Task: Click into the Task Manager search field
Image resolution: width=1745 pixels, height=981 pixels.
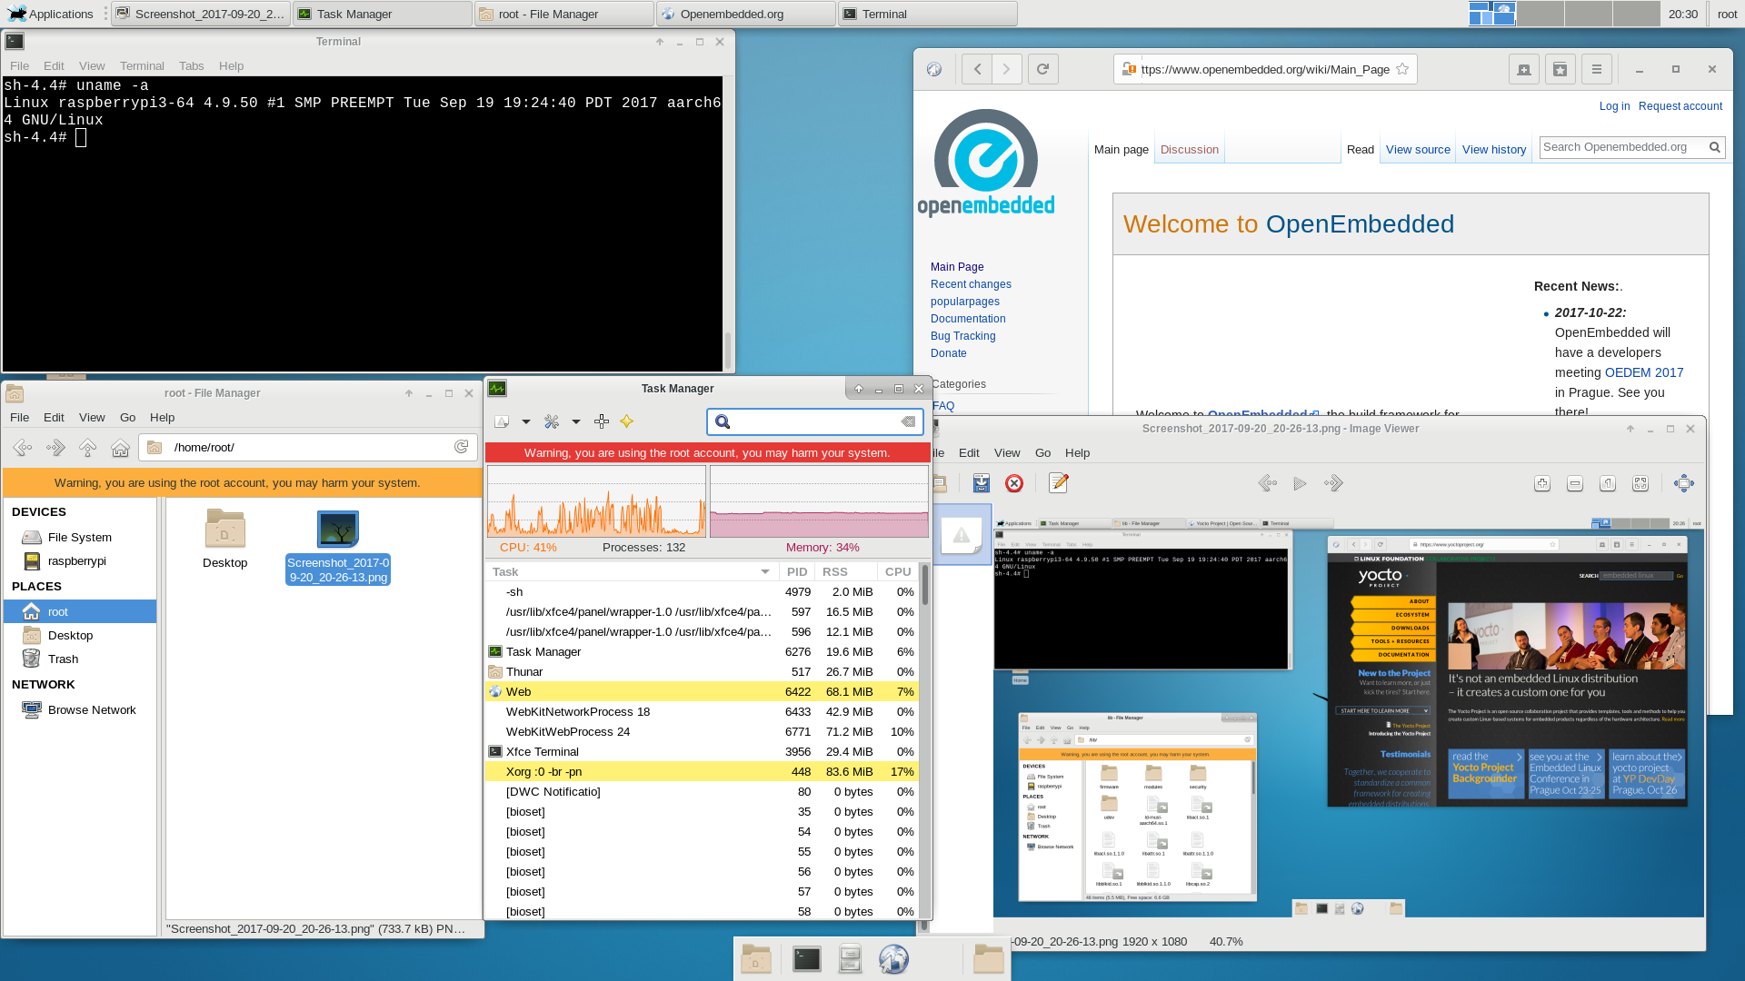Action: (815, 421)
